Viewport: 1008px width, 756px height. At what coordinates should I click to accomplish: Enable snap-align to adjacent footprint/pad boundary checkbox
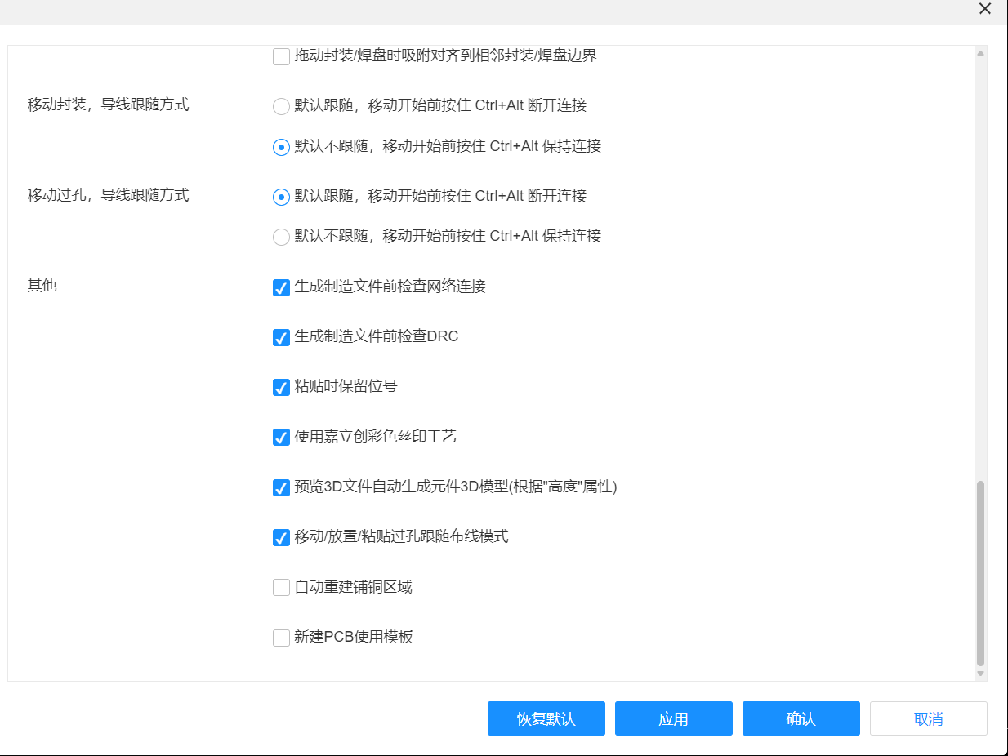pos(281,56)
